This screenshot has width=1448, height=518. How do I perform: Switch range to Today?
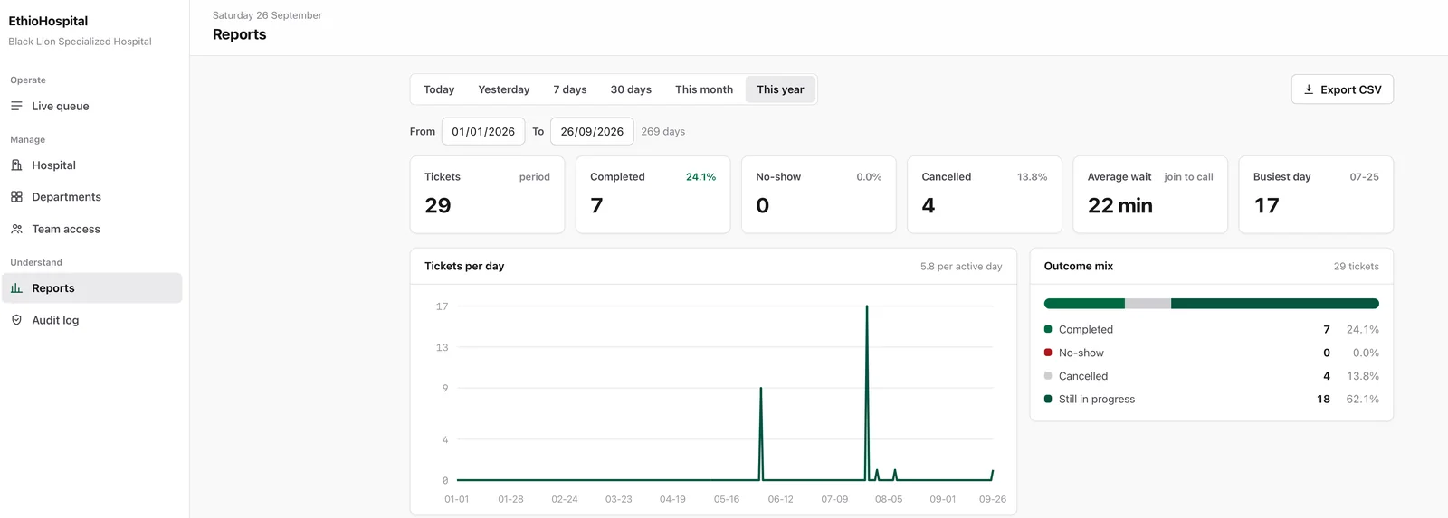[x=439, y=89]
